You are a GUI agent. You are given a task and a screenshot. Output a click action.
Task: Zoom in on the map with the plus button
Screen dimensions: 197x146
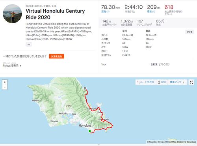click(5, 82)
